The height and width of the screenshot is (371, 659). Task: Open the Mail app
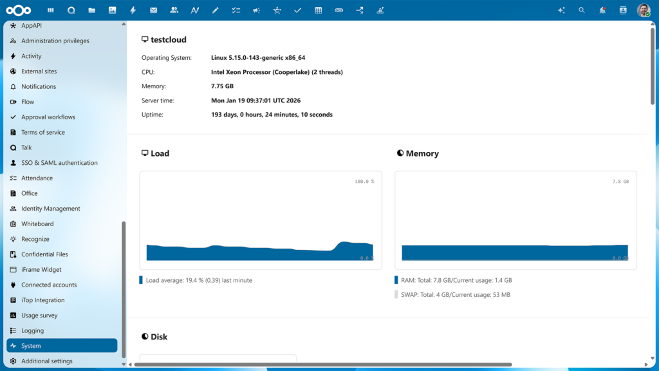point(154,10)
